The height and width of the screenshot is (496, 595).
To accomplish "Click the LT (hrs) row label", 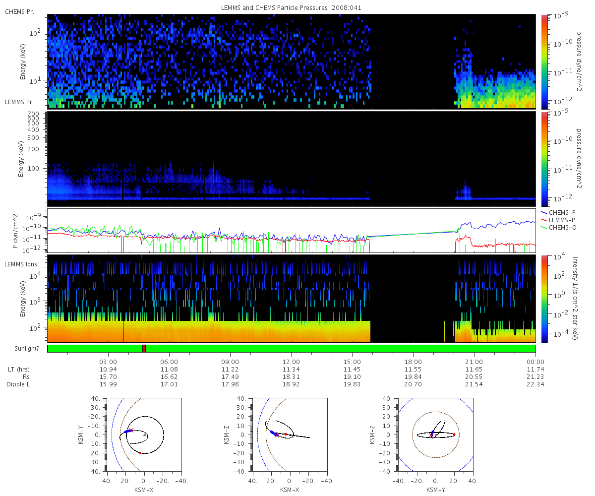I will [x=17, y=370].
